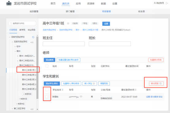Click the logout icon beside the account name
The image size is (170, 113).
click(167, 3)
